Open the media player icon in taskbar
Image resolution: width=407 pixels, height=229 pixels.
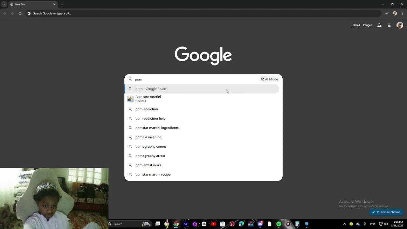click(x=288, y=224)
